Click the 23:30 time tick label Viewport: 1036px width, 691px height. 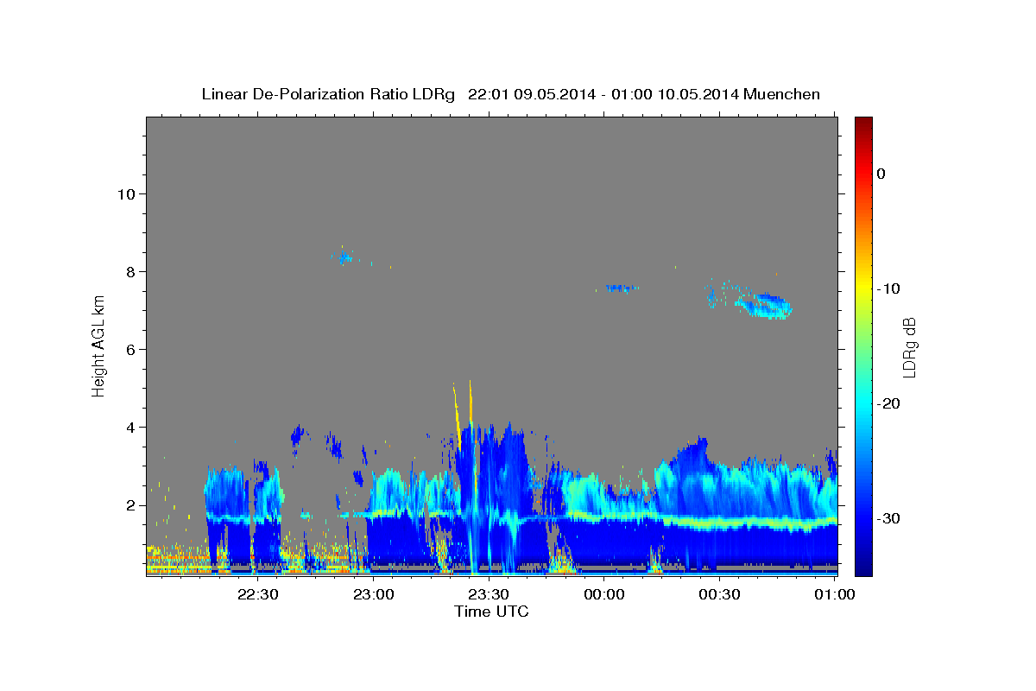(x=489, y=594)
